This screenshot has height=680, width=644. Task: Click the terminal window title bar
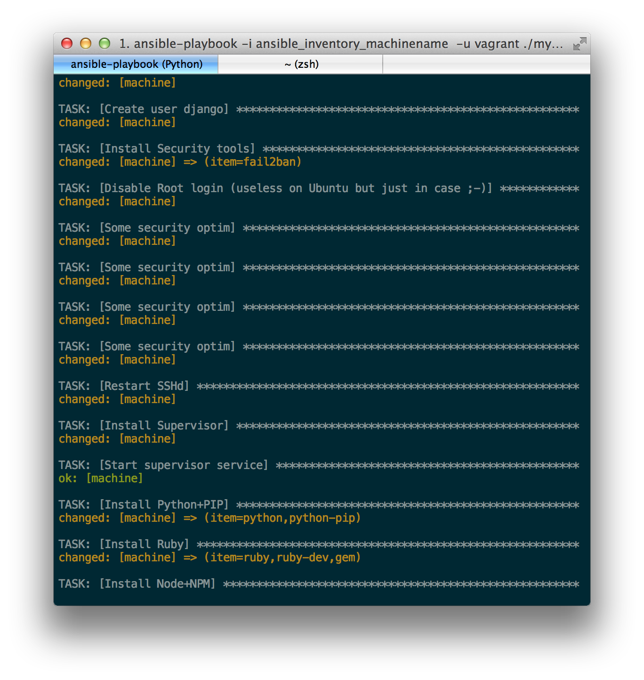[330, 43]
